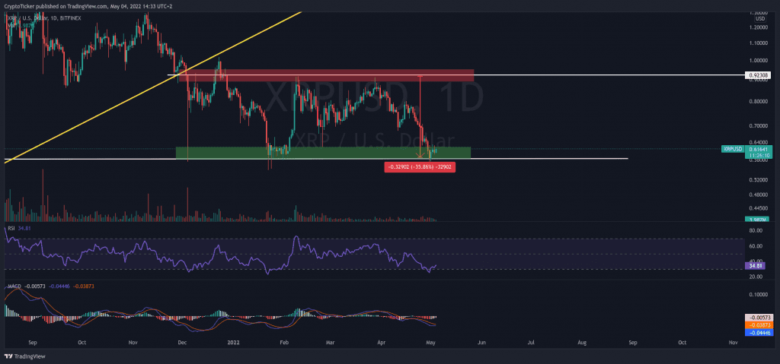The image size is (780, 364).
Task: Click the RSI indicator legend title
Action: coord(11,226)
